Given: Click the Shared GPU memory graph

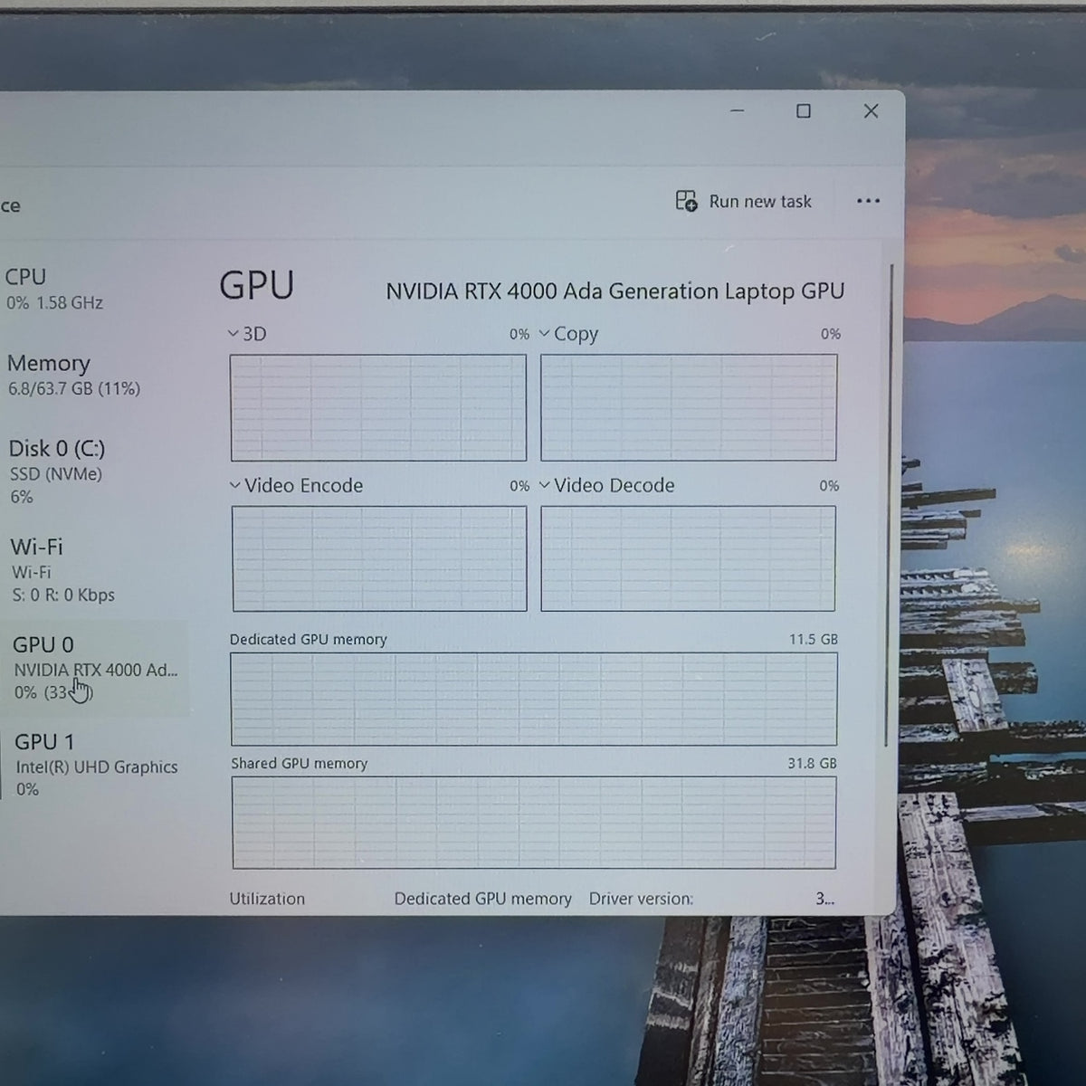Looking at the screenshot, I should click(534, 823).
